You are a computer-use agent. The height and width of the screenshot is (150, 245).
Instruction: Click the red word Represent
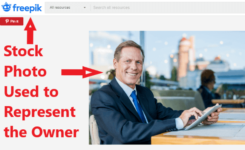tap(40, 112)
